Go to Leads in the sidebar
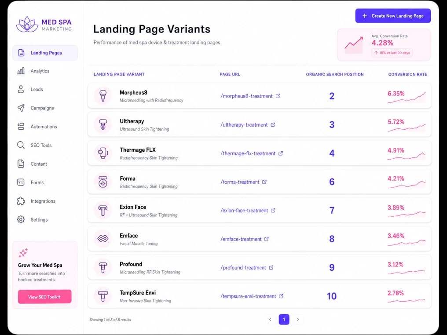This screenshot has width=447, height=335. (x=45, y=89)
